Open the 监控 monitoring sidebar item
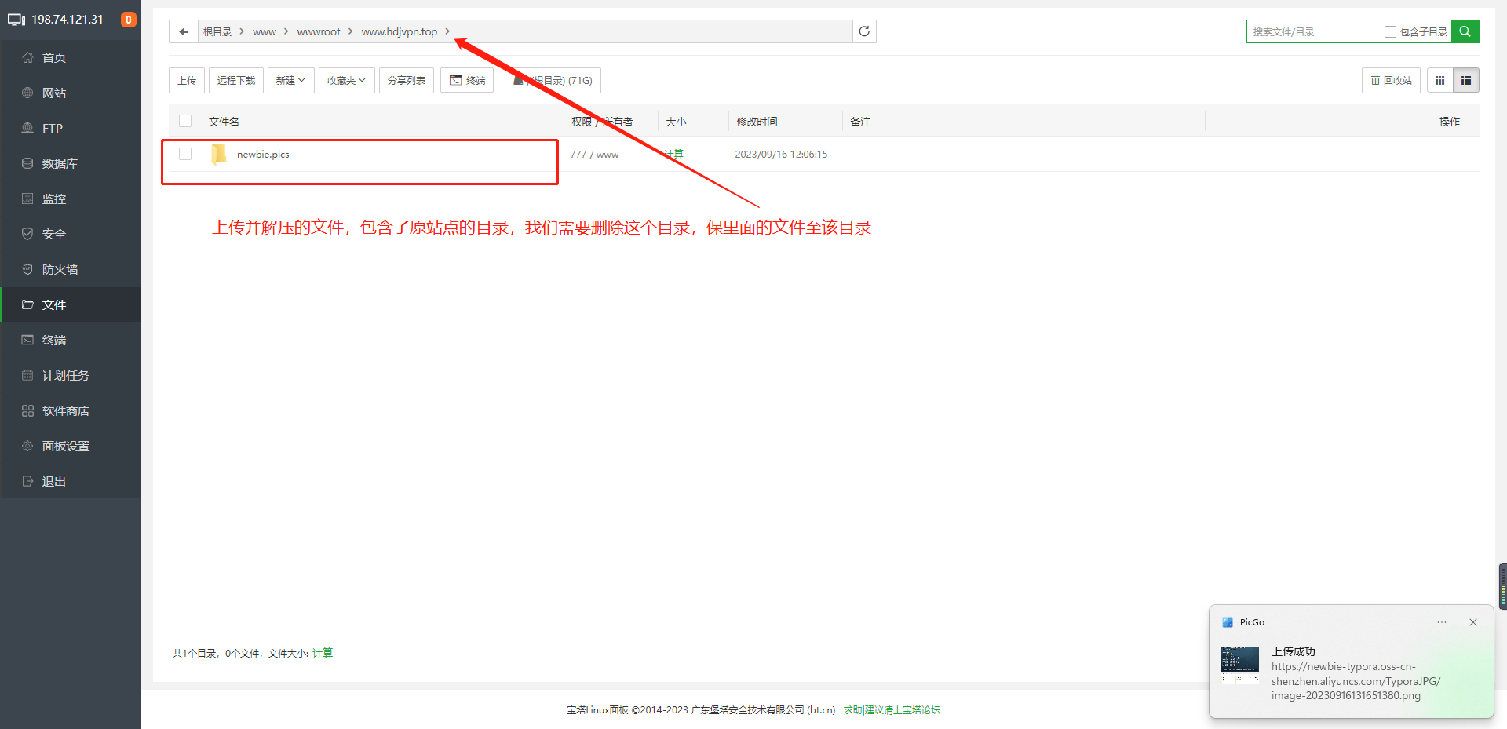Screen dimensions: 1507x729 click(71, 199)
